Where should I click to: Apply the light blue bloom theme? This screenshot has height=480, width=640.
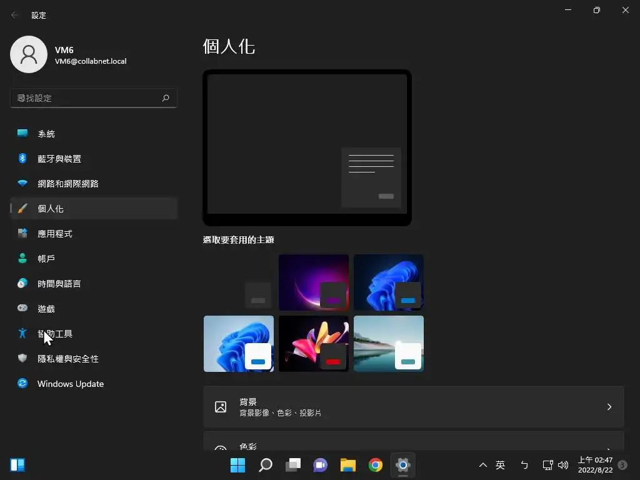(x=239, y=344)
